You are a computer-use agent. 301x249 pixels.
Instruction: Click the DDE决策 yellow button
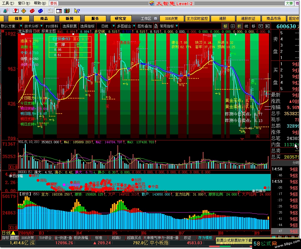(172, 19)
